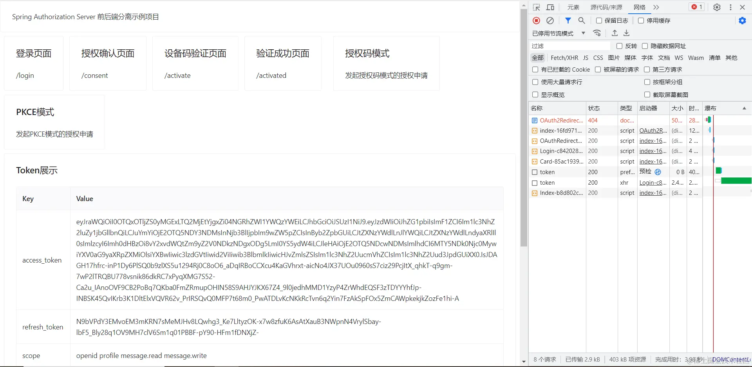Open DevTools settings gray gear
The height and width of the screenshot is (367, 752).
pyautogui.click(x=717, y=7)
